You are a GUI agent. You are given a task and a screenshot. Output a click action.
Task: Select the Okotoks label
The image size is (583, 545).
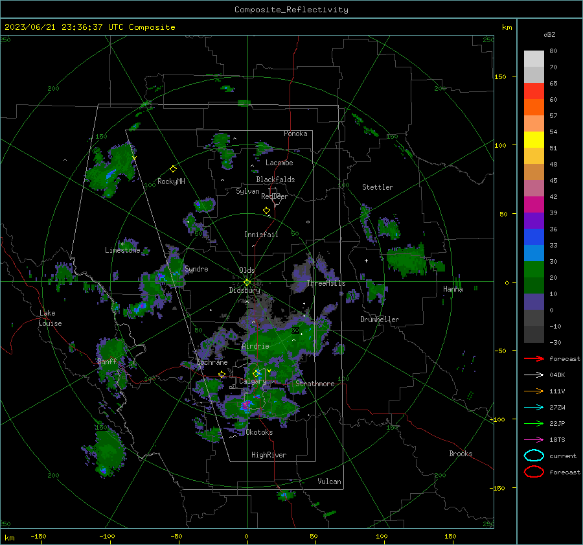[259, 432]
